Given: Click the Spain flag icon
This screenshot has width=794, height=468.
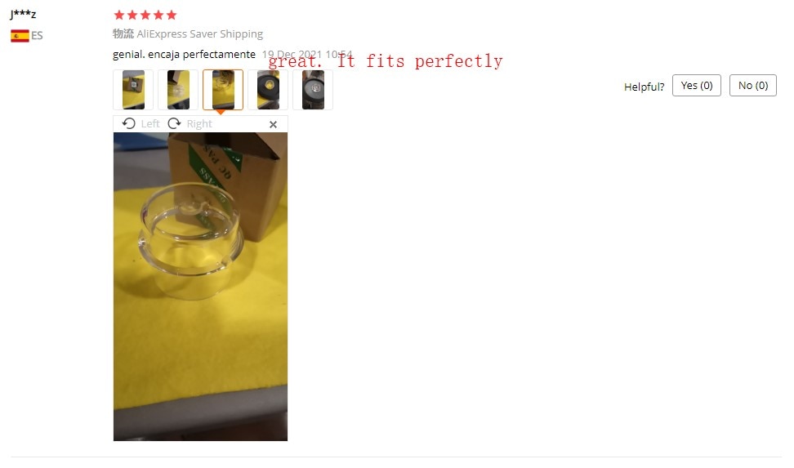Looking at the screenshot, I should click(x=20, y=35).
